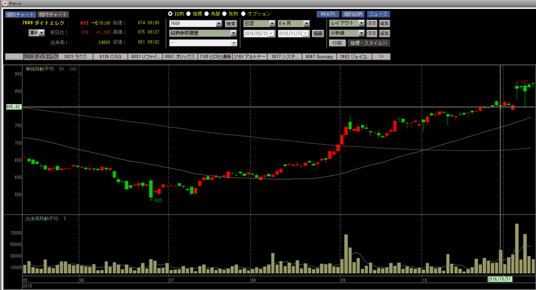This screenshot has width=536, height=290.
Task: Click the 描画 draw button
Action: [318, 33]
